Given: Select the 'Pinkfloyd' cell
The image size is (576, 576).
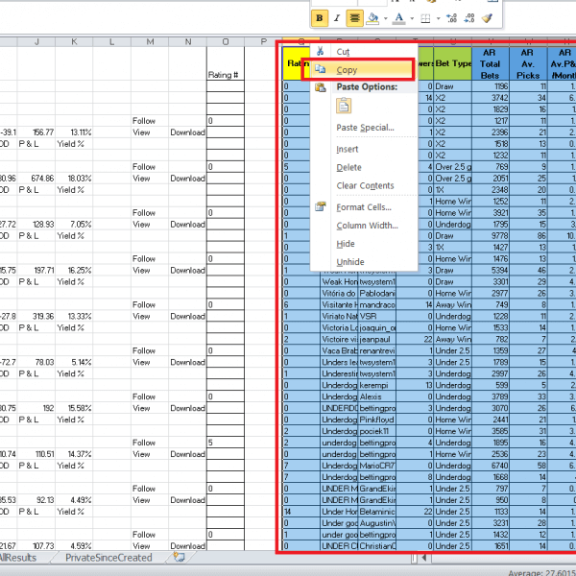Looking at the screenshot, I should 377,420.
